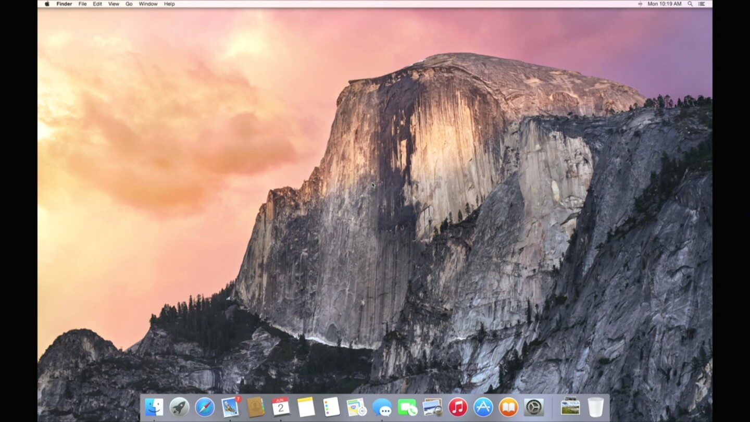Open the yellow Notes app
The width and height of the screenshot is (750, 422).
pos(306,407)
